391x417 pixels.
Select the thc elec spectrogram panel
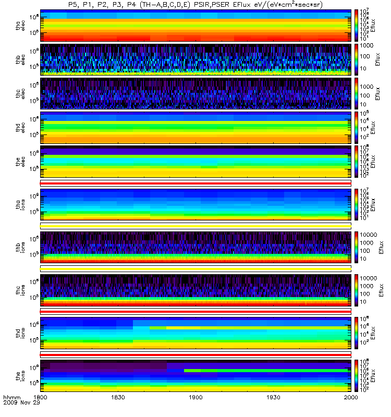(x=195, y=93)
